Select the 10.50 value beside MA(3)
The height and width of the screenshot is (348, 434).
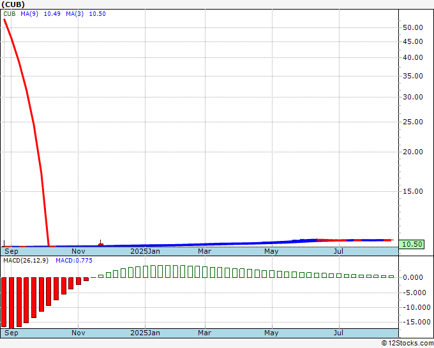pos(98,14)
